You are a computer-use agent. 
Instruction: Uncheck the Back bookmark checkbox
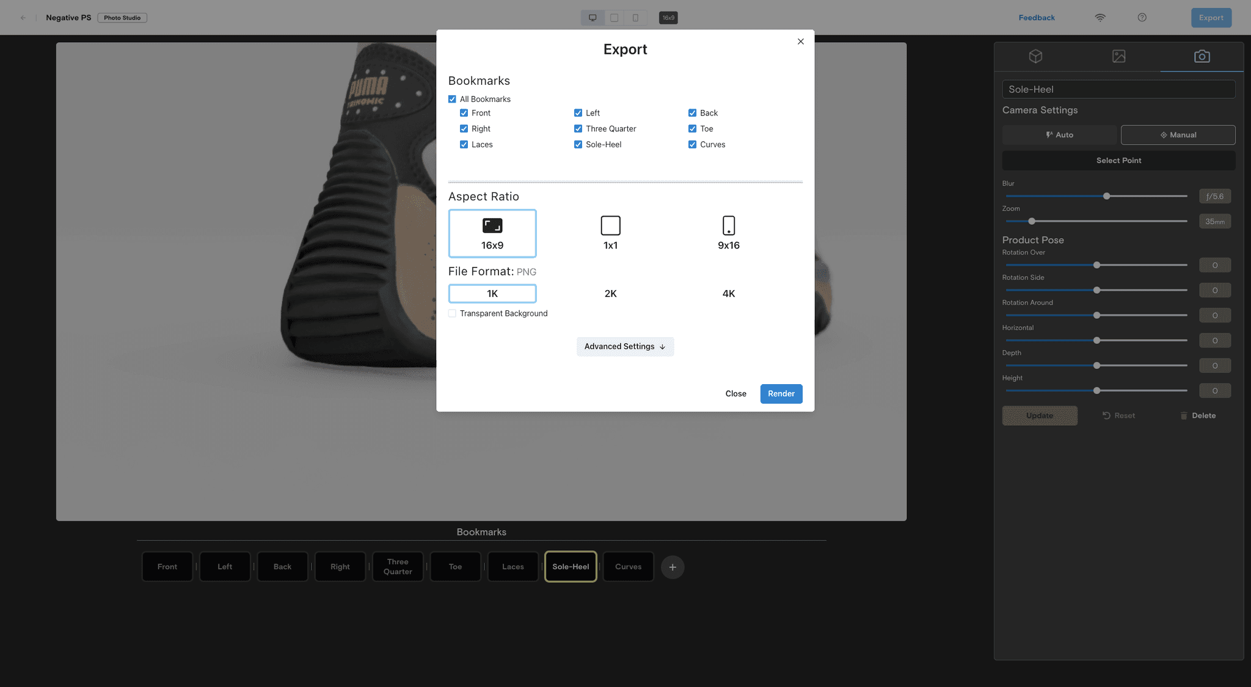tap(692, 113)
